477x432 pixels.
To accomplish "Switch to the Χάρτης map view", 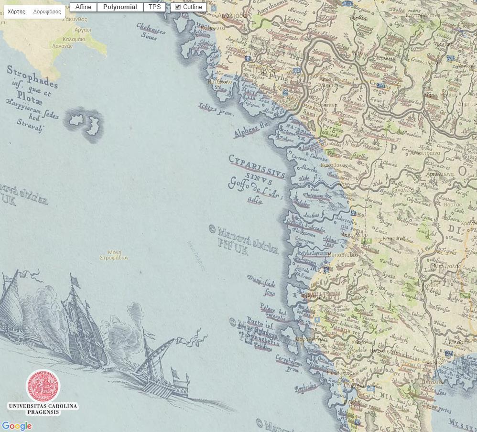I will click(16, 12).
